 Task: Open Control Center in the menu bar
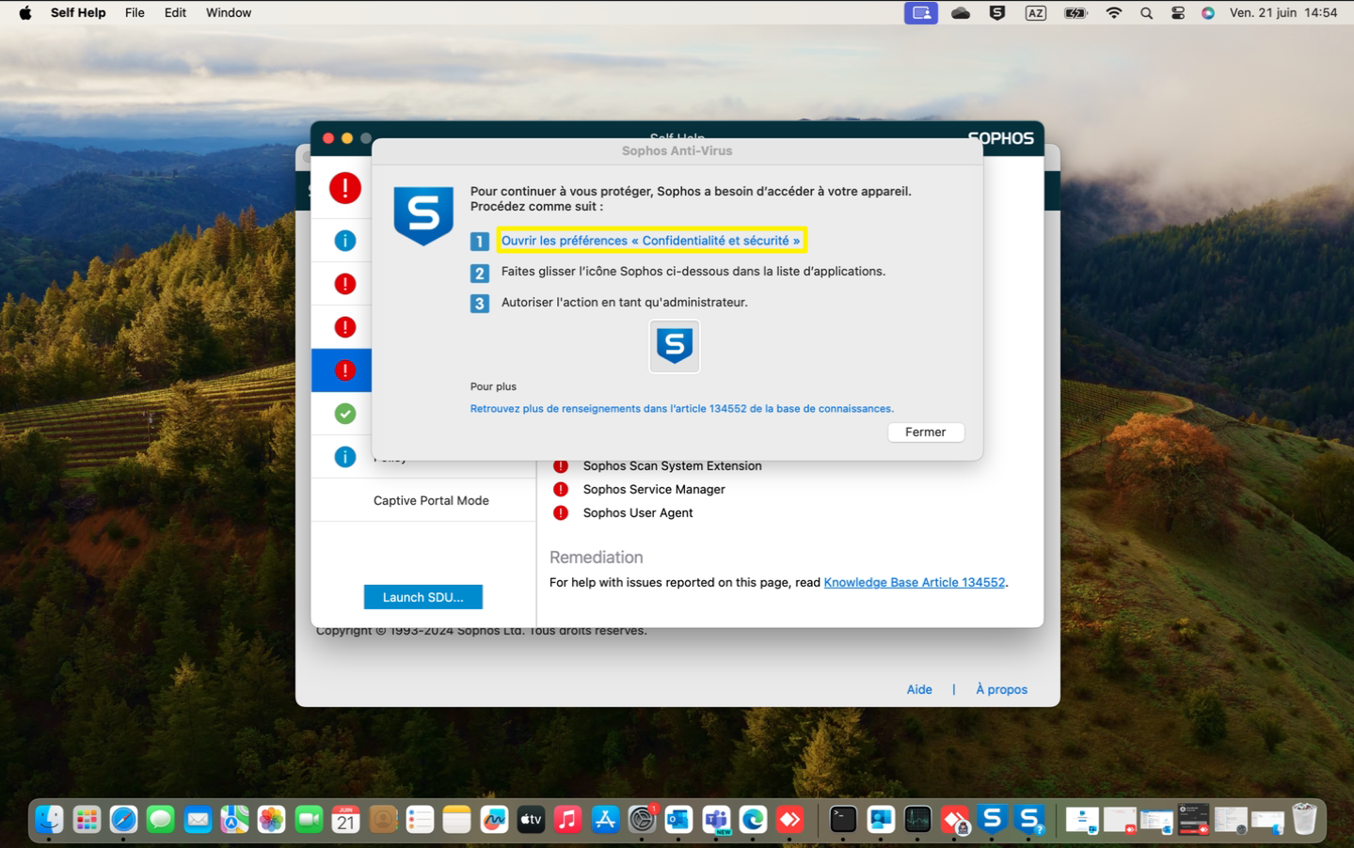click(1178, 13)
